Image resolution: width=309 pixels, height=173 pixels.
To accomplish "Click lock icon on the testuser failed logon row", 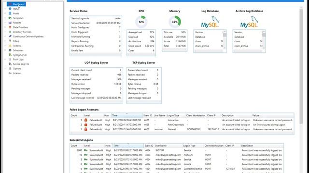I will [86, 129].
